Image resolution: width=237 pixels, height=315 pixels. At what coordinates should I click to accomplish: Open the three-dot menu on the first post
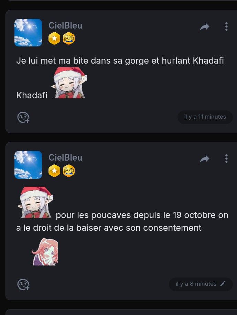pyautogui.click(x=226, y=26)
